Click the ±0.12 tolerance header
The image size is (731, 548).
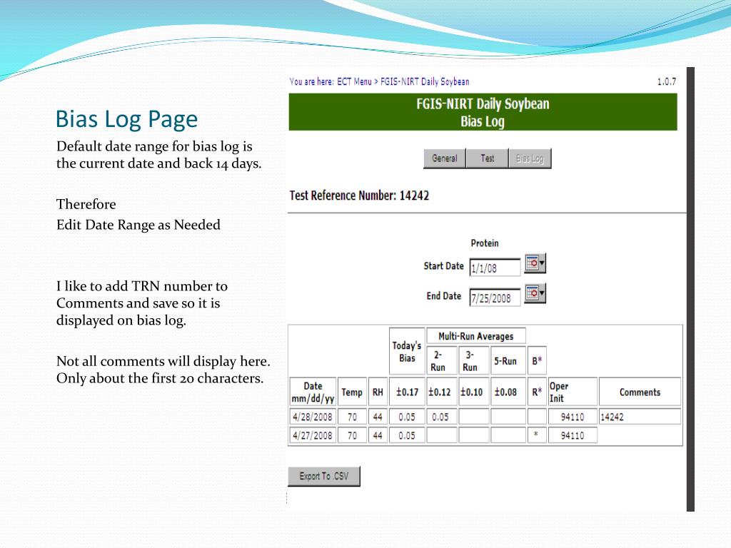[441, 392]
